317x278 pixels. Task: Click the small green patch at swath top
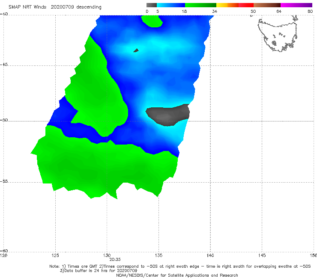(x=152, y=21)
